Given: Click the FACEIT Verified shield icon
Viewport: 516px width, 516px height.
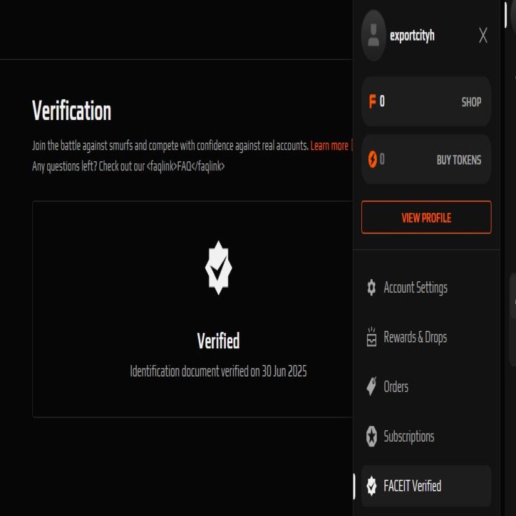Looking at the screenshot, I should [x=370, y=486].
